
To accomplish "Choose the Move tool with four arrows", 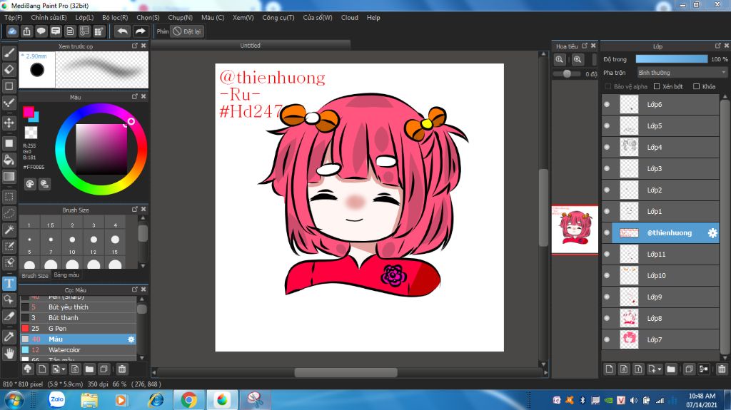I will [9, 123].
